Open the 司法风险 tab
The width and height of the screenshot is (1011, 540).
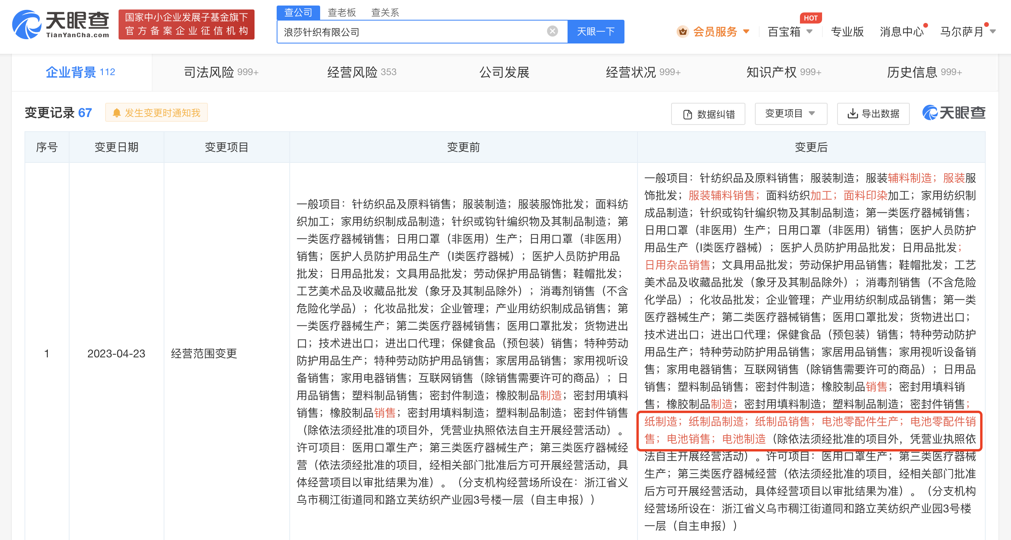(x=221, y=72)
